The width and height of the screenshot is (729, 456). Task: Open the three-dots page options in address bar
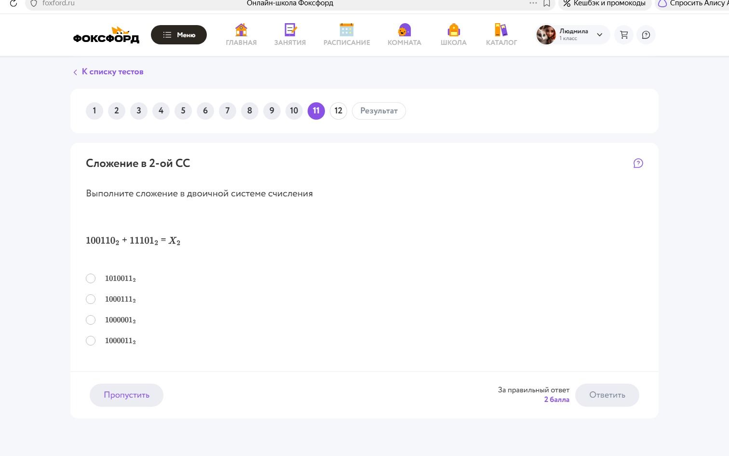pos(533,3)
